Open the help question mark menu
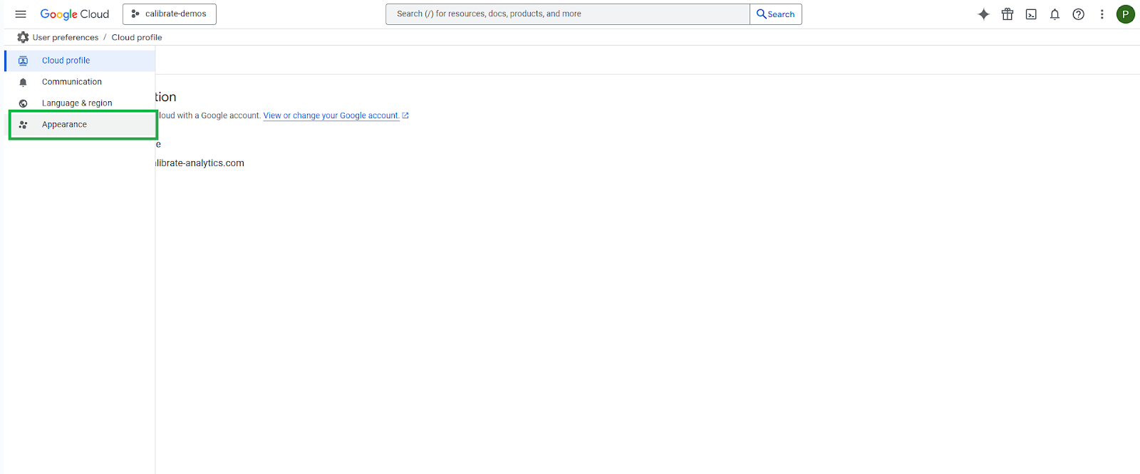Viewport: 1140px width, 474px height. 1079,14
